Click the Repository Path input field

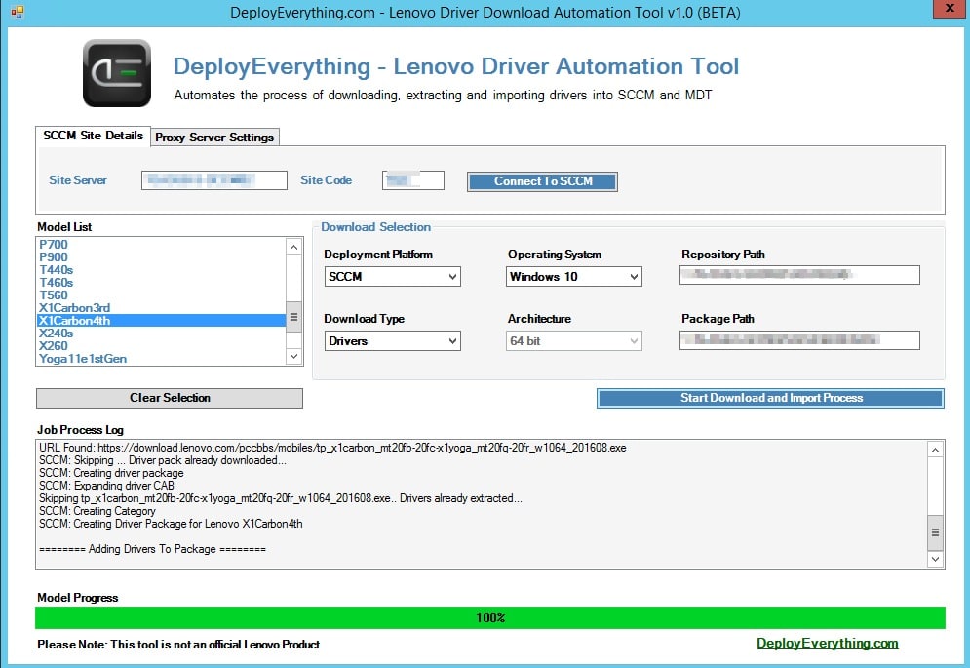coord(799,275)
